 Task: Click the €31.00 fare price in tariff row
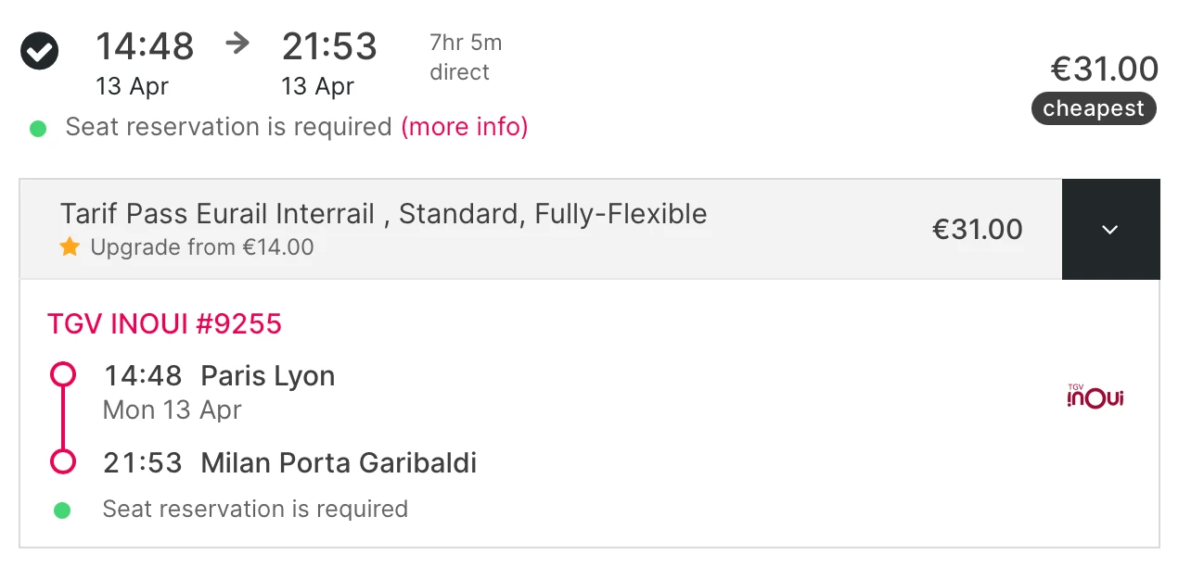[x=977, y=230]
